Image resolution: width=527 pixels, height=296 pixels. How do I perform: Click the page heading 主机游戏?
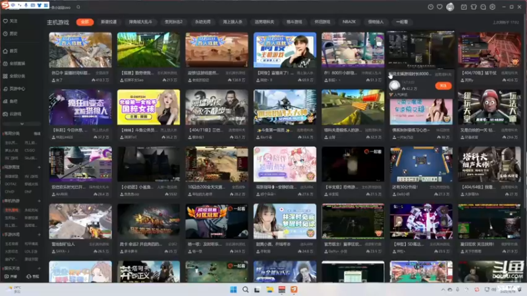(58, 22)
